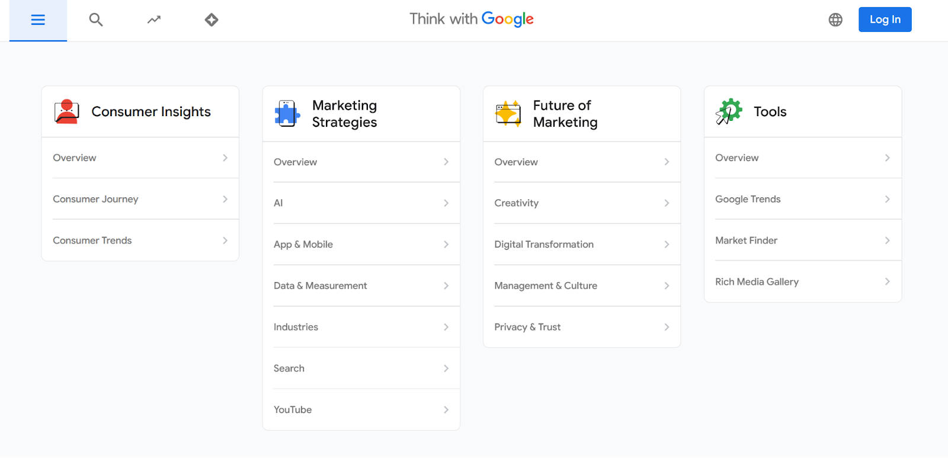Open the globe language selector
Image resolution: width=948 pixels, height=458 pixels.
[x=835, y=20]
